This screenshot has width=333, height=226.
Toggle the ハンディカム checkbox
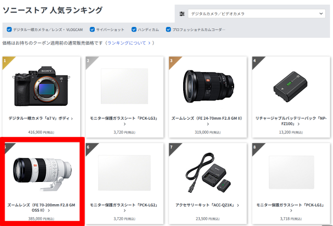click(134, 30)
